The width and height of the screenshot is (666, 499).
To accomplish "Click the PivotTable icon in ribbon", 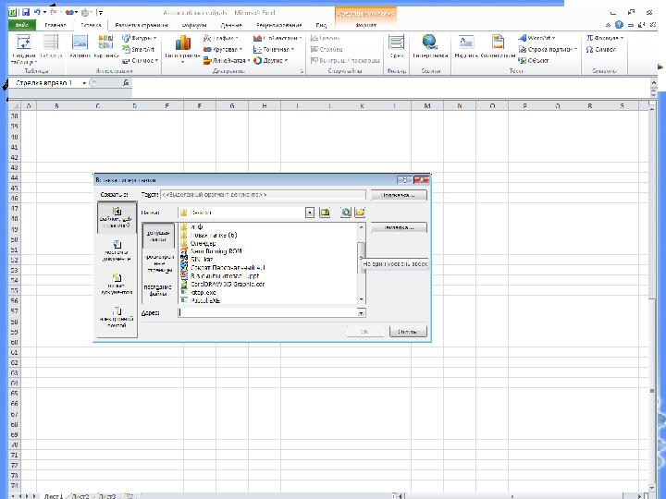I will coord(24,44).
